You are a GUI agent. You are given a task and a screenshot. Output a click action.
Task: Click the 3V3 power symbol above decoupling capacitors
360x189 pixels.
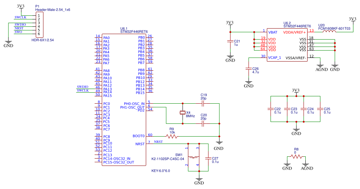pyautogui.click(x=296, y=91)
